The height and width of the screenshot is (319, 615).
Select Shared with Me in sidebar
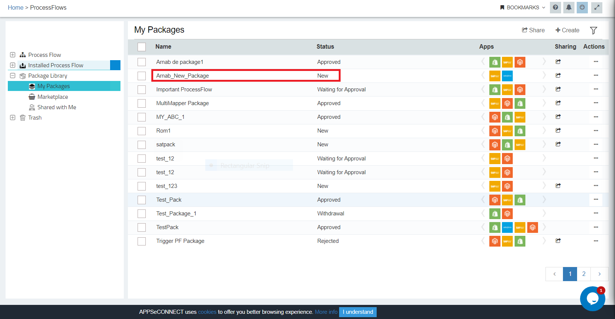pyautogui.click(x=57, y=107)
